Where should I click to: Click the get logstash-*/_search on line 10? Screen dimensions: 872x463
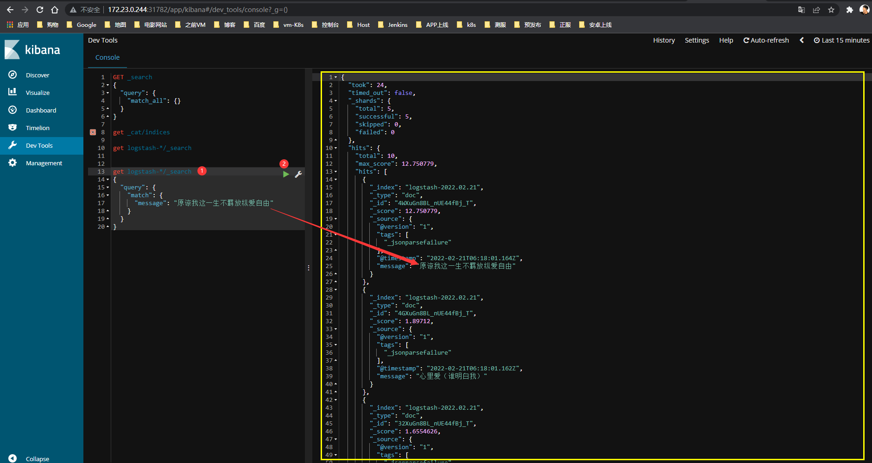152,148
